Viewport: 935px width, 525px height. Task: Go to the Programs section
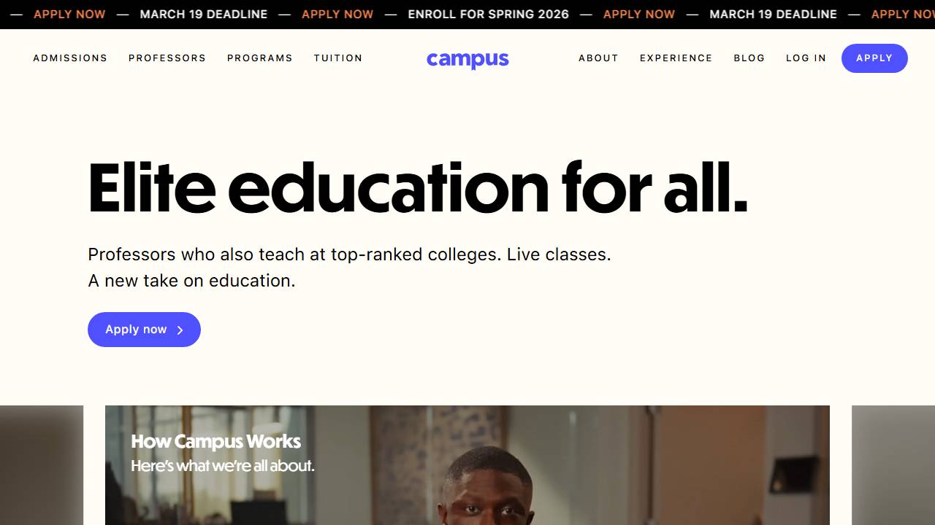coord(259,58)
